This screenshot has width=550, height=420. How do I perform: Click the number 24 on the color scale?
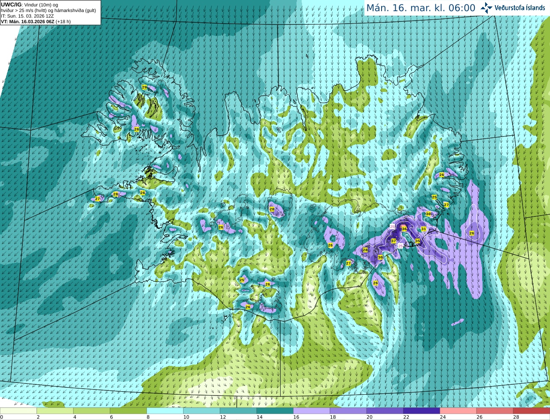pos(443,417)
